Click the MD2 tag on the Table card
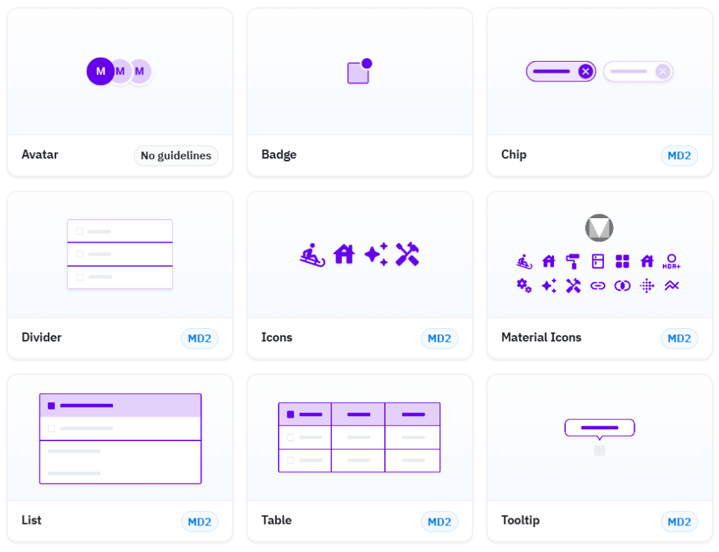719x552 pixels. coord(440,522)
